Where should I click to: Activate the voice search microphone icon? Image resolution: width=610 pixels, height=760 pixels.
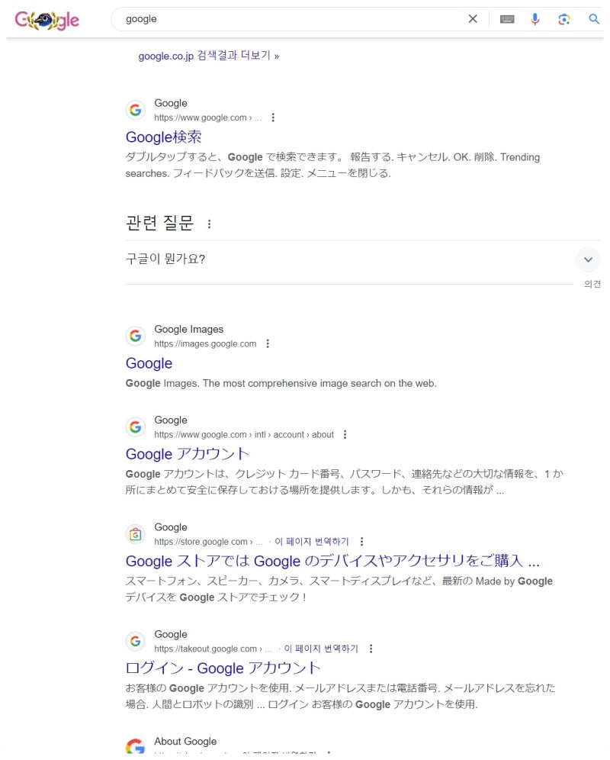coord(535,19)
